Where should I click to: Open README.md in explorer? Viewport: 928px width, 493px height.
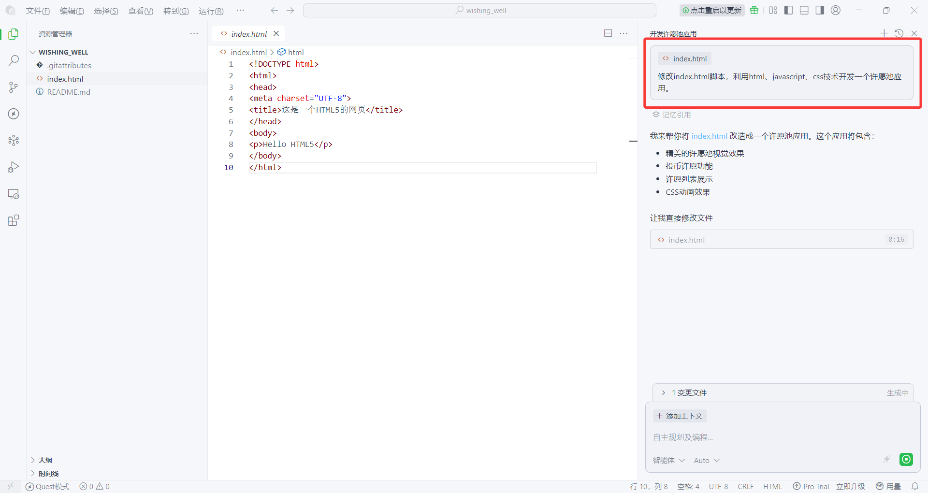click(x=69, y=92)
